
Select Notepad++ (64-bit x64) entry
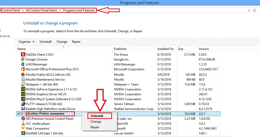[x=42, y=84]
